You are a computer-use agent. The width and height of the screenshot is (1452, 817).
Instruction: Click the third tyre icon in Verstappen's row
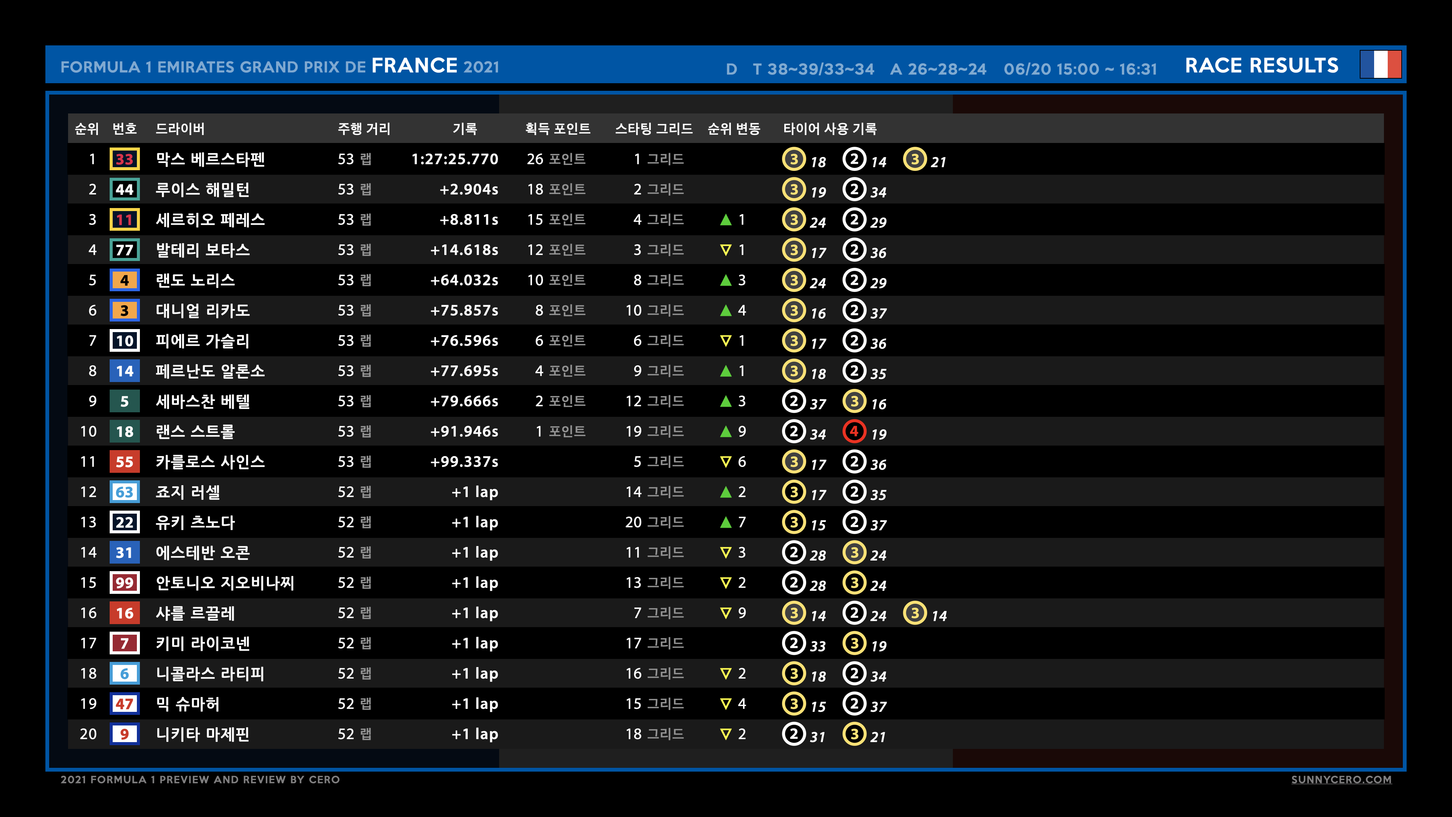(x=915, y=159)
